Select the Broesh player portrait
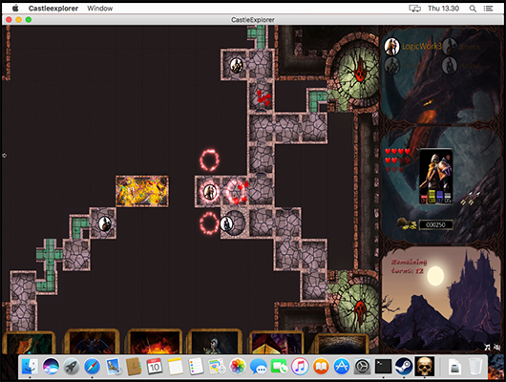This screenshot has width=506, height=382. point(450,47)
